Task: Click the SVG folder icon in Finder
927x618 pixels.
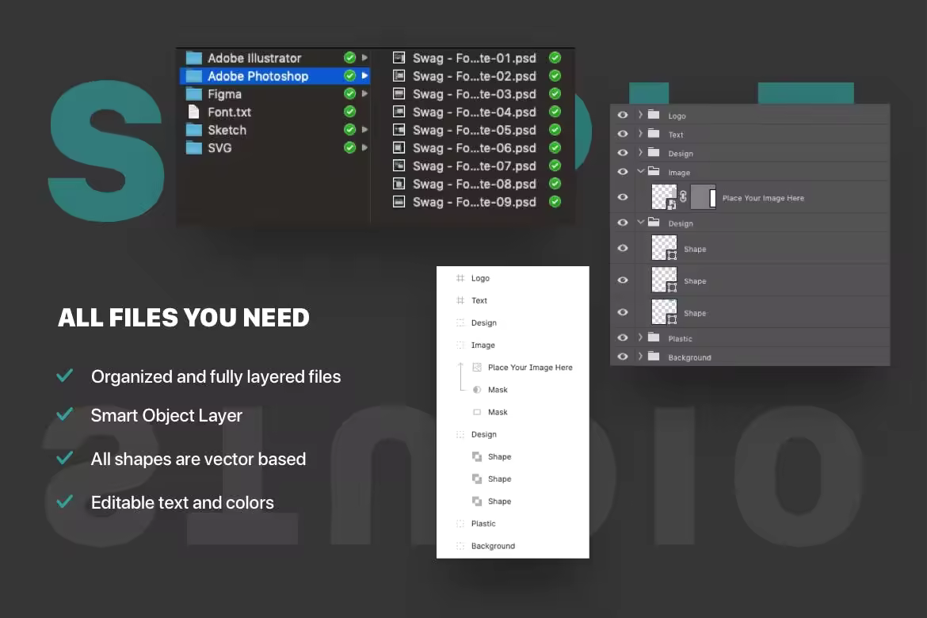Action: tap(194, 148)
